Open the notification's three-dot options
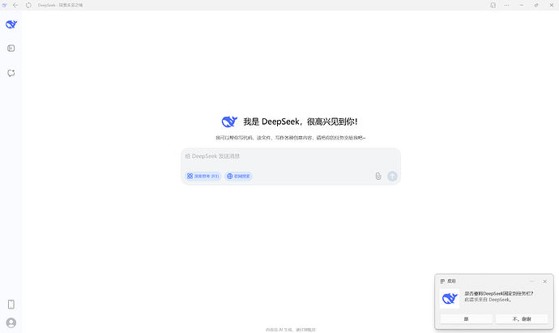559x333 pixels. (x=531, y=281)
